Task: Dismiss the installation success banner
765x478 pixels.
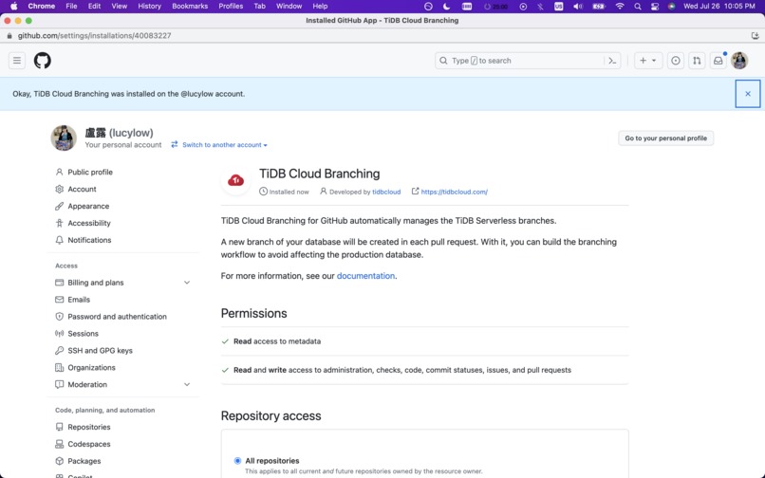Action: pyautogui.click(x=747, y=94)
